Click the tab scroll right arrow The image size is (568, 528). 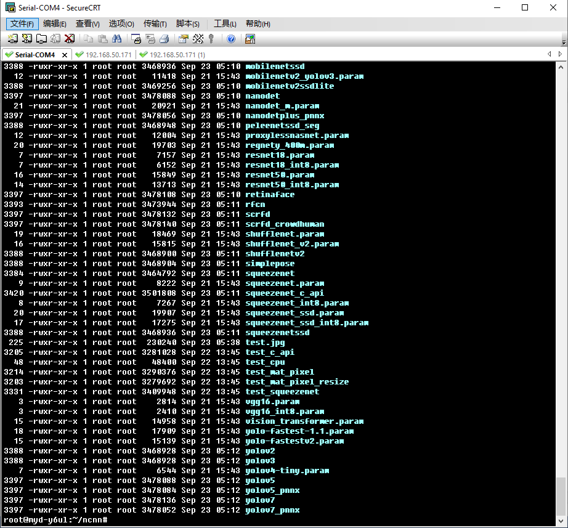559,54
